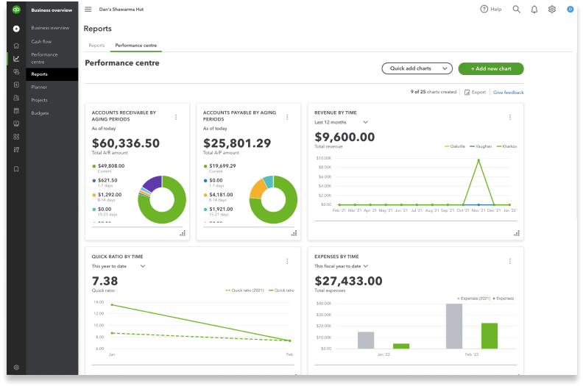
Task: Open the notifications bell
Action: pos(534,10)
